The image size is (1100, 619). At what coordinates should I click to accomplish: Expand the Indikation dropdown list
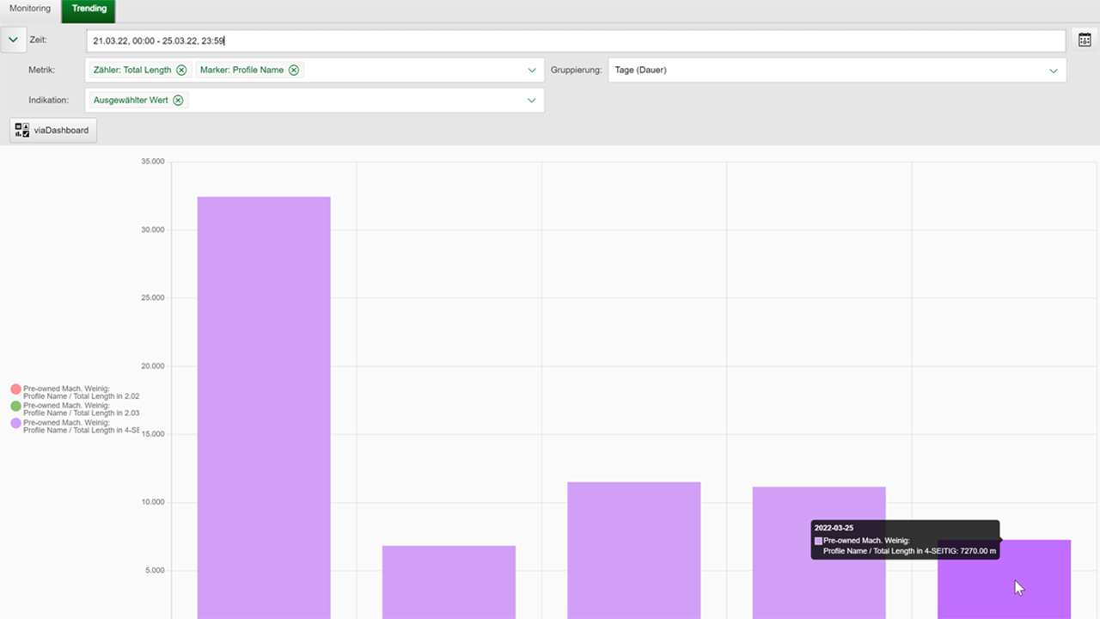click(x=532, y=101)
